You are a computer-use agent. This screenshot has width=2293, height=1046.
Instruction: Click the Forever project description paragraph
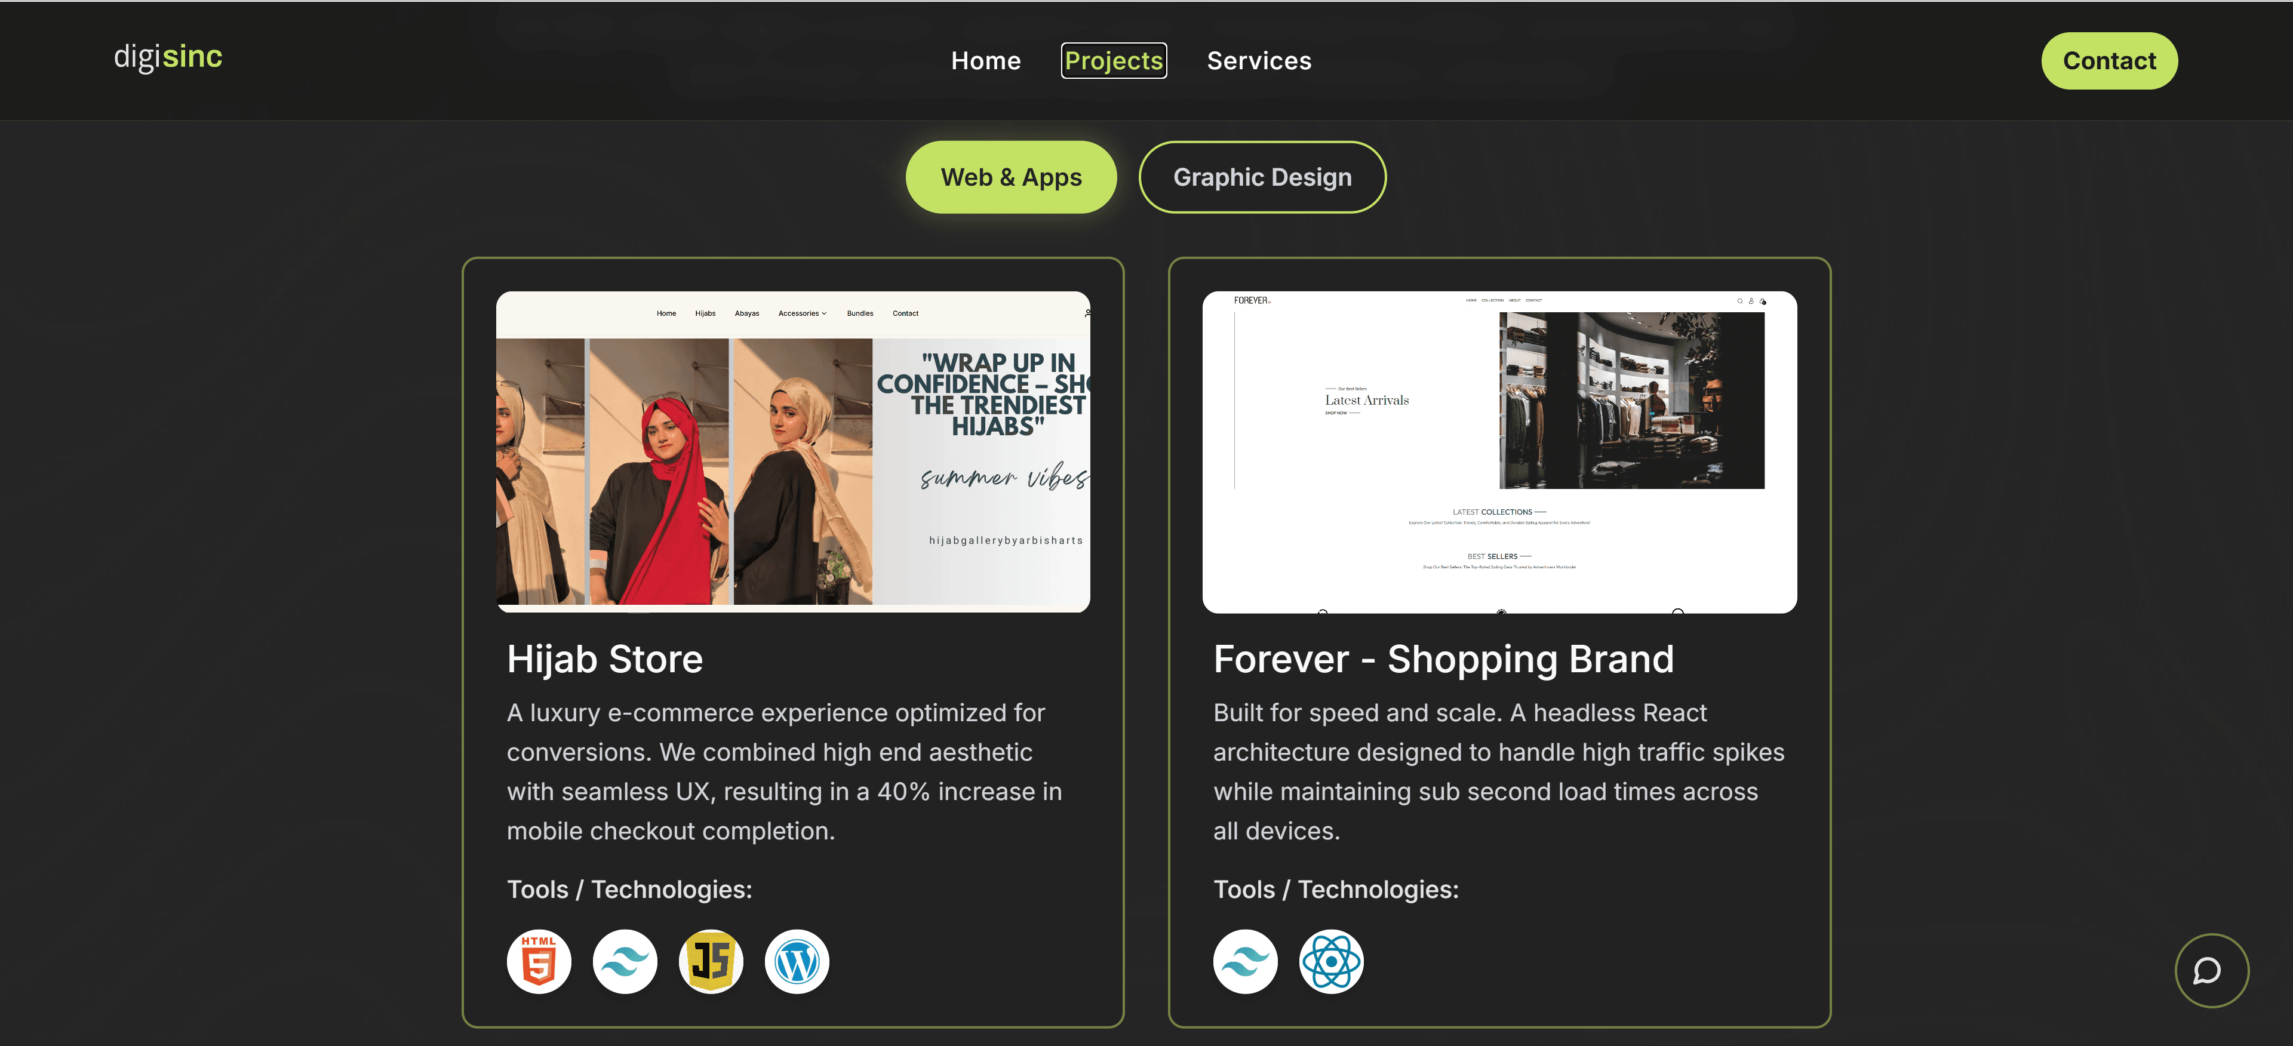pos(1499,772)
